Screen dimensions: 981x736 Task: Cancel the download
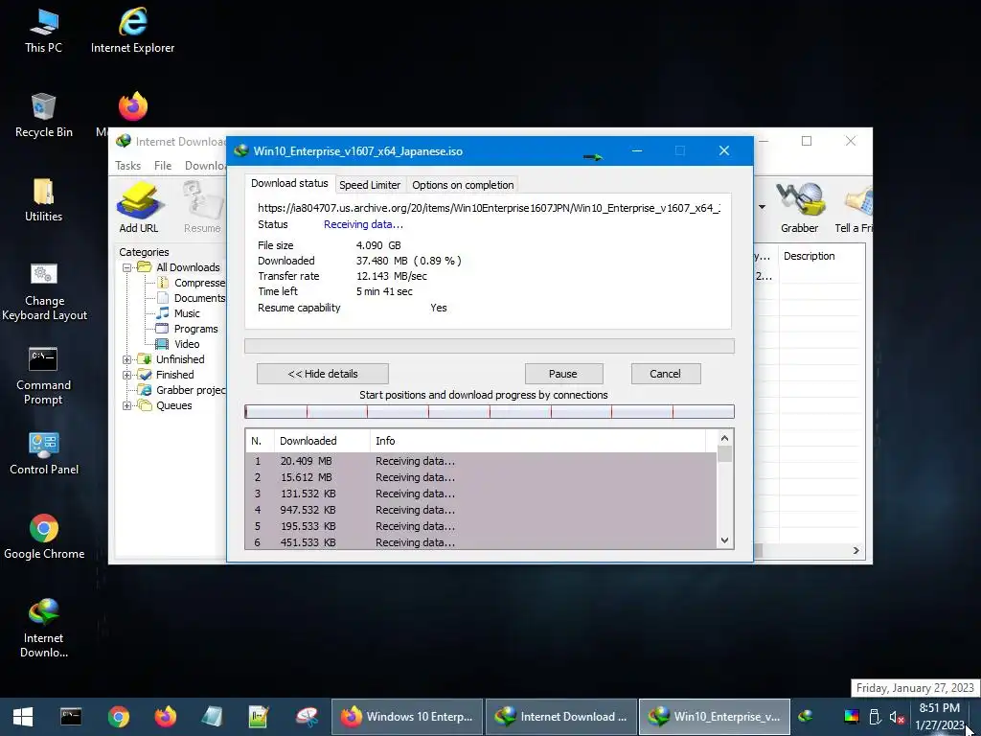[665, 374]
